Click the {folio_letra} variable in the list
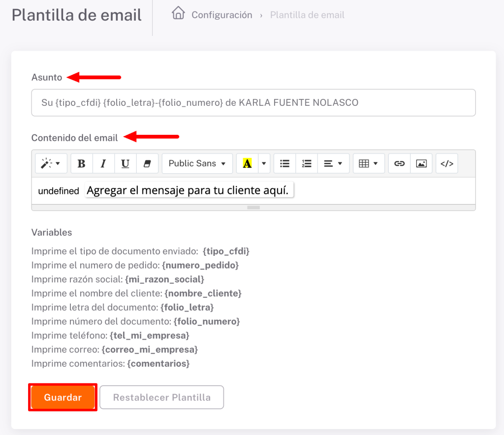 point(187,308)
